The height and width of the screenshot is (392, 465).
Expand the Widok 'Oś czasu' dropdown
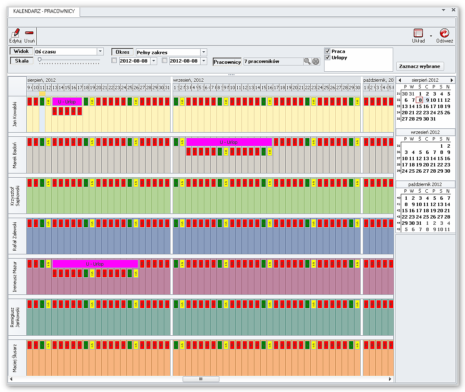point(100,52)
